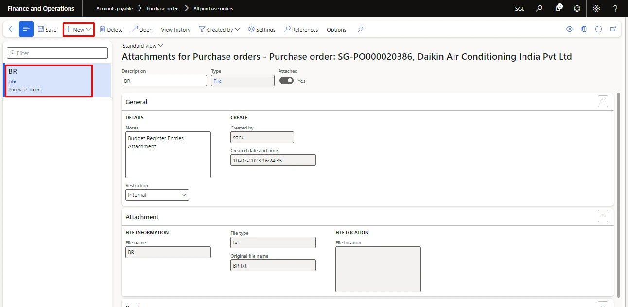The height and width of the screenshot is (307, 628).
Task: Click the vertical scrollbar
Action: point(618,195)
